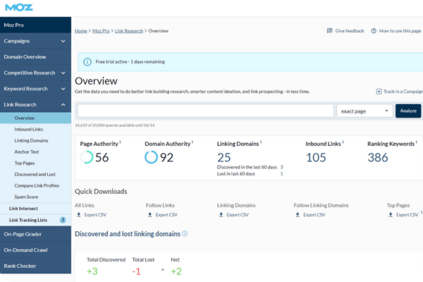
Task: Click the Net +2 value
Action: tap(176, 271)
